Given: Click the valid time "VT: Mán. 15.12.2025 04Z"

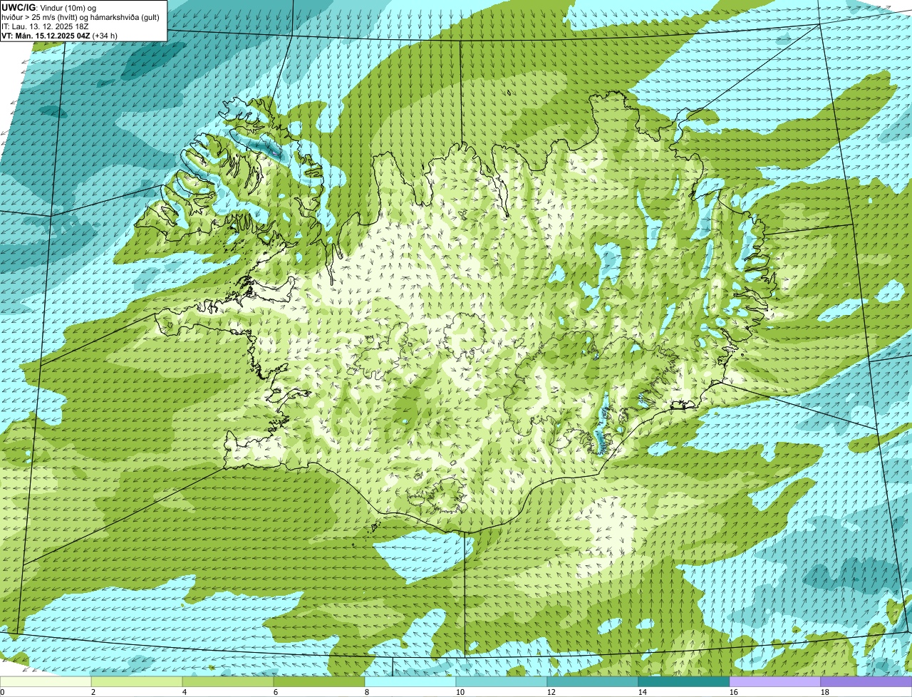Looking at the screenshot, I should 46,35.
